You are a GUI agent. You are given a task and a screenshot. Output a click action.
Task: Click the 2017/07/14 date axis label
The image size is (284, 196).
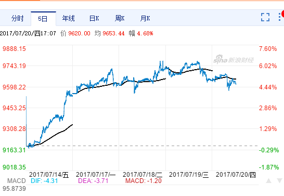49,175
